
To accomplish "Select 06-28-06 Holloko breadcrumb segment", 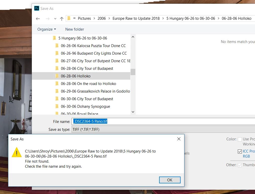I will [x=237, y=18].
